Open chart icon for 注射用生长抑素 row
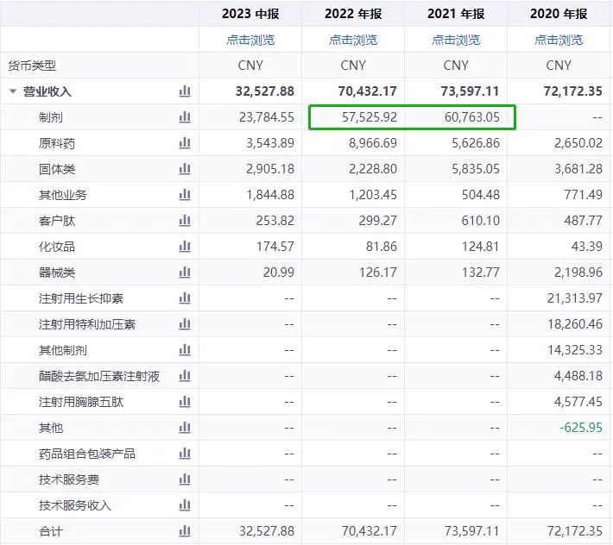 (185, 298)
